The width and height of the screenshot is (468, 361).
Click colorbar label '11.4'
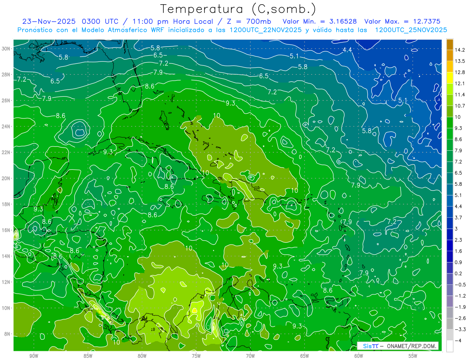coord(460,95)
